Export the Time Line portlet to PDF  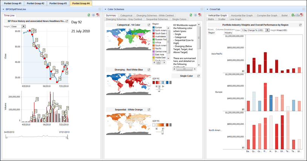[x=98, y=15]
